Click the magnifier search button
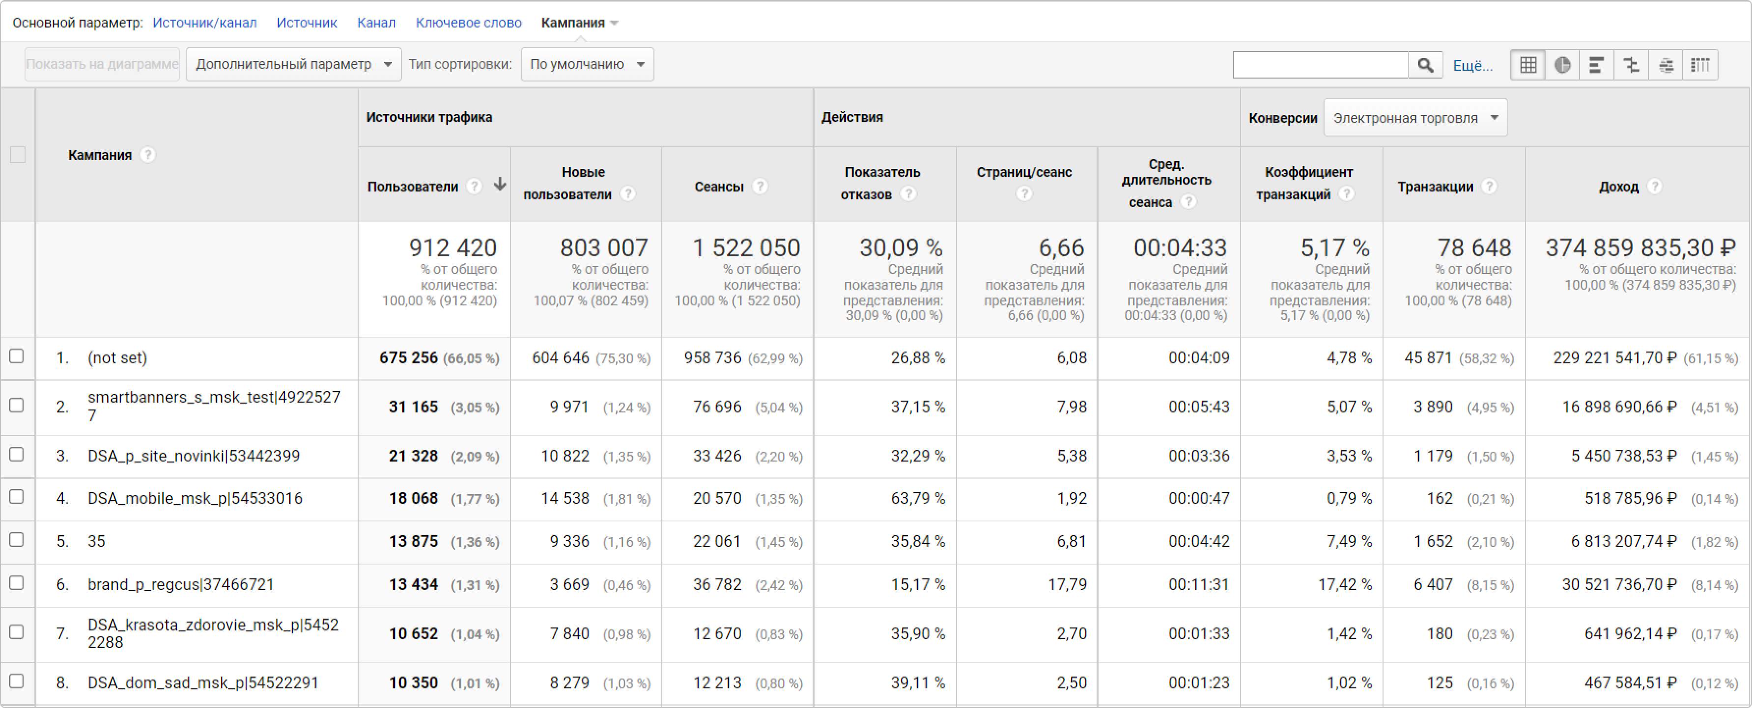Image resolution: width=1752 pixels, height=708 pixels. point(1425,65)
